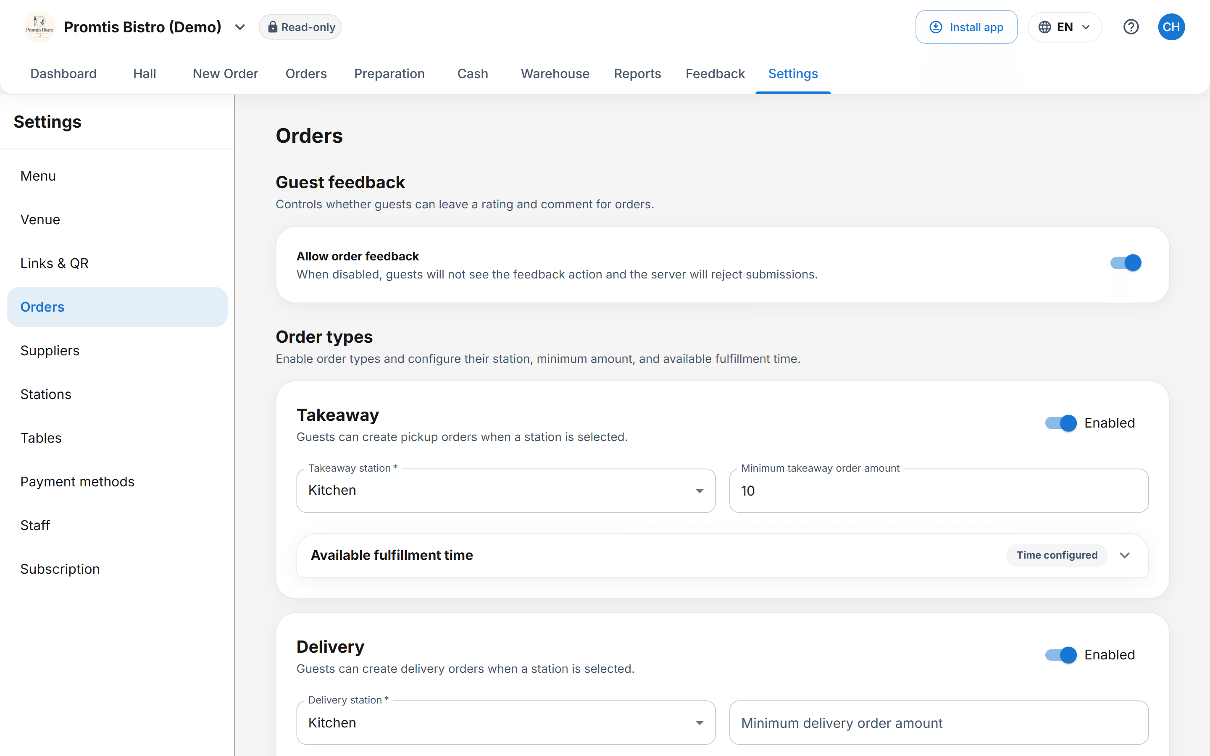Image resolution: width=1210 pixels, height=756 pixels.
Task: Click the Install app button
Action: pos(966,27)
